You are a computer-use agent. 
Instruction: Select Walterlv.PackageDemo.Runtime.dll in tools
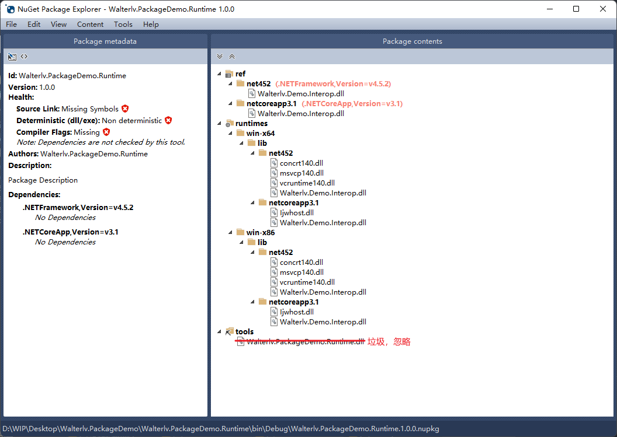coord(305,342)
